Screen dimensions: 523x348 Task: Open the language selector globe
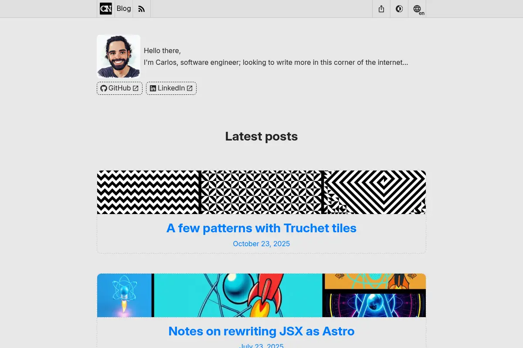coord(417,9)
